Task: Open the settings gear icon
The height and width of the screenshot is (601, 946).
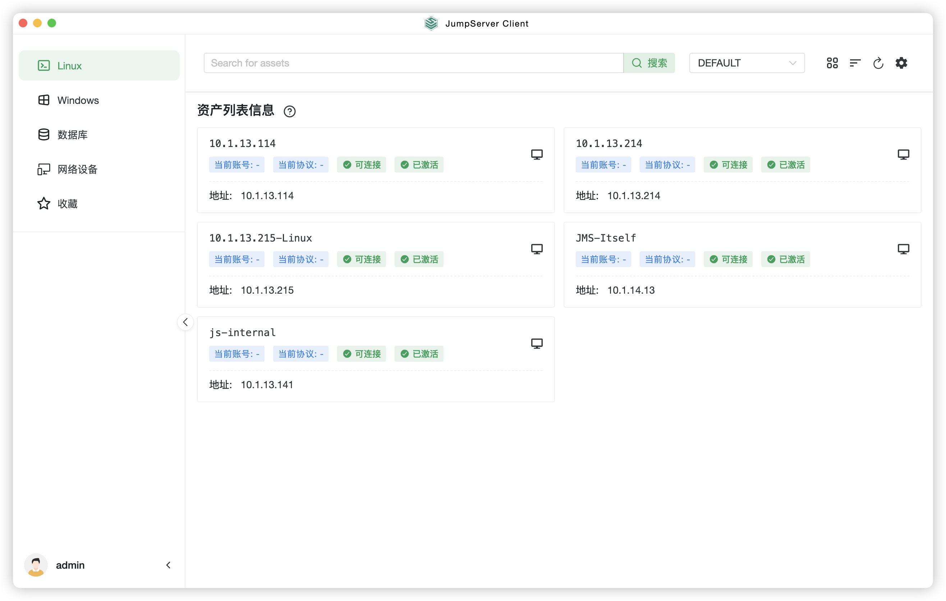Action: click(901, 63)
